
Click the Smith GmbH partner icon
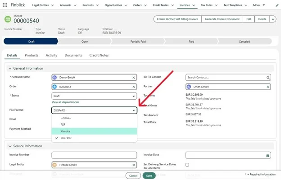[x=189, y=87]
